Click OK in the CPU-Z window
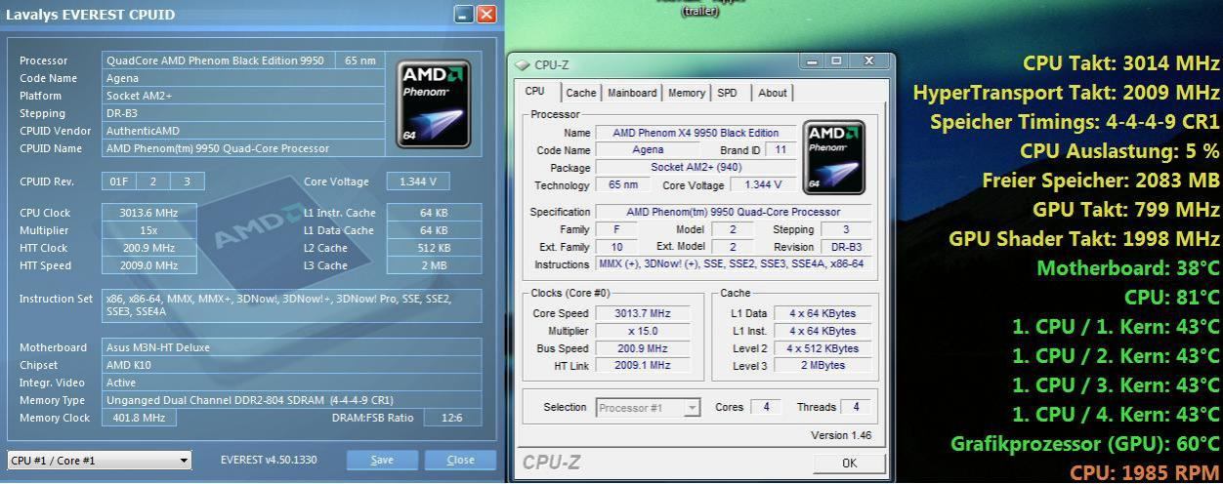 849,464
